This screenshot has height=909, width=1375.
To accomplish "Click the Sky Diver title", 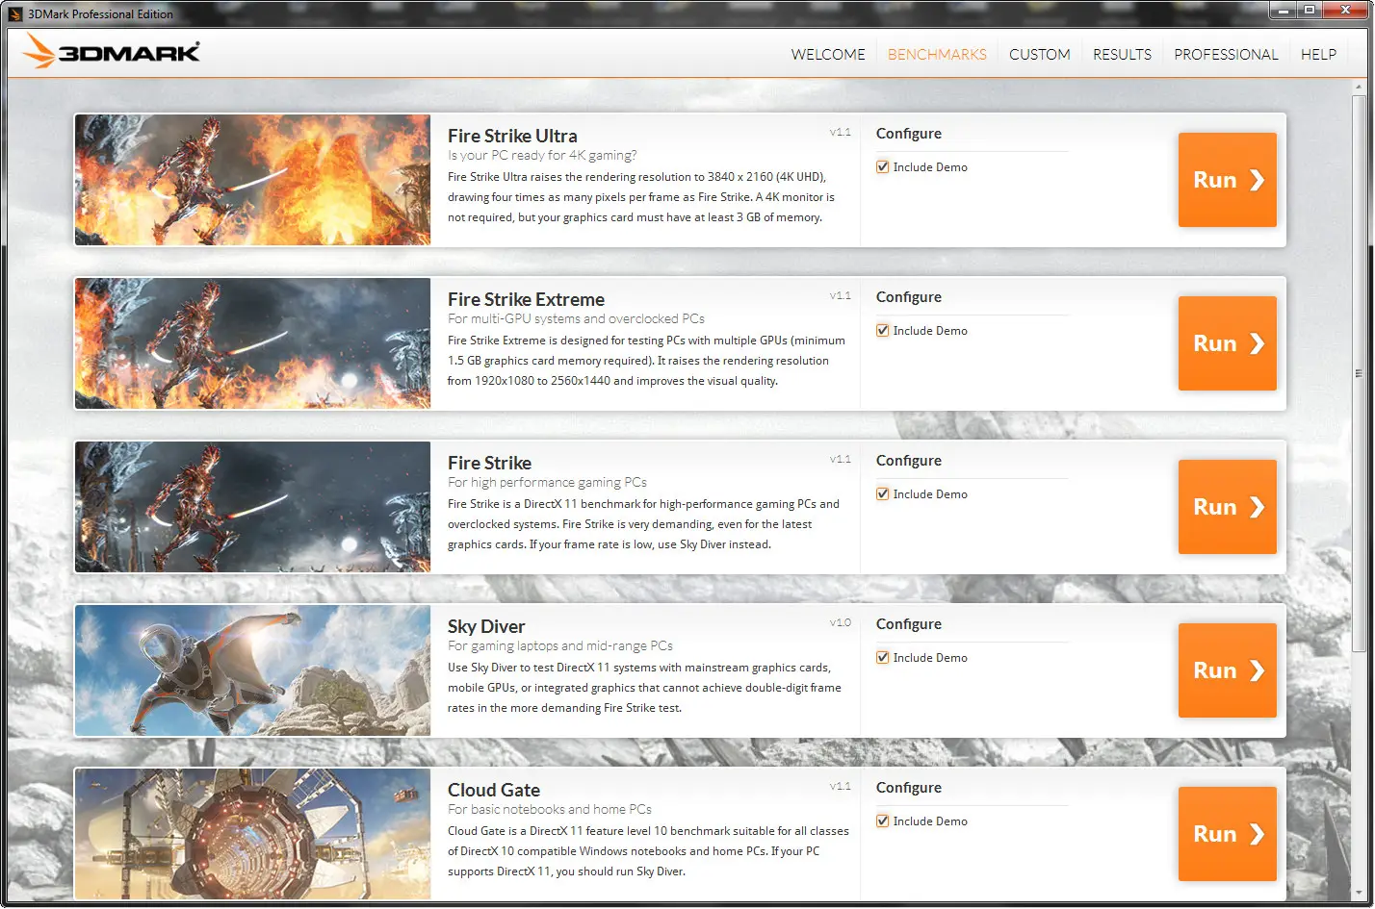I will 486,626.
